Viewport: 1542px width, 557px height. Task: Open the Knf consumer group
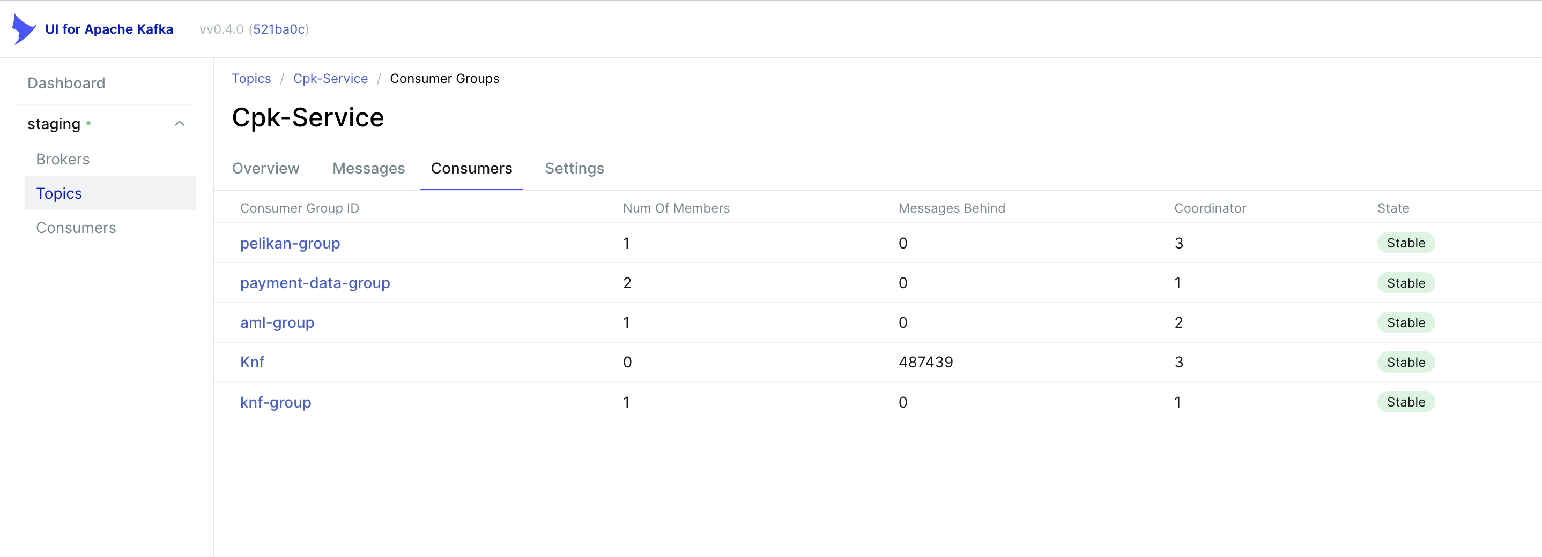pyautogui.click(x=252, y=362)
